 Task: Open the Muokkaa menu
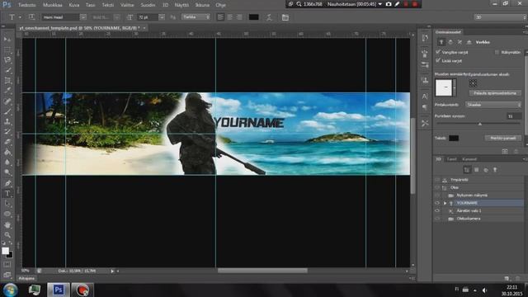point(53,5)
